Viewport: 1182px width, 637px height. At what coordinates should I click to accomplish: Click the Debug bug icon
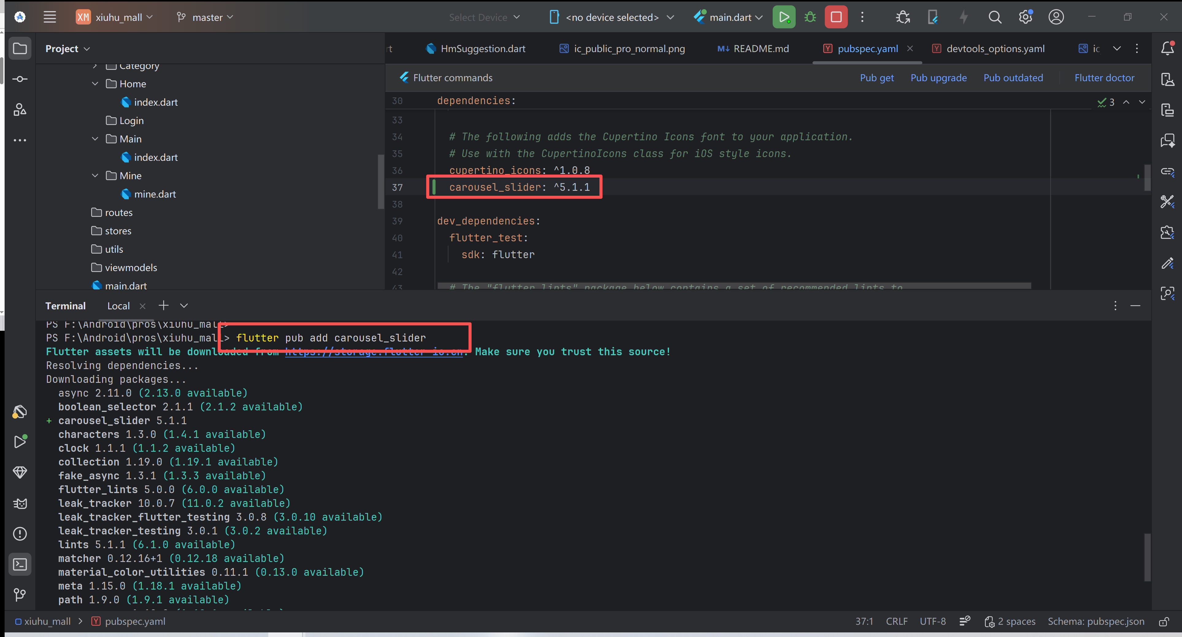[810, 17]
